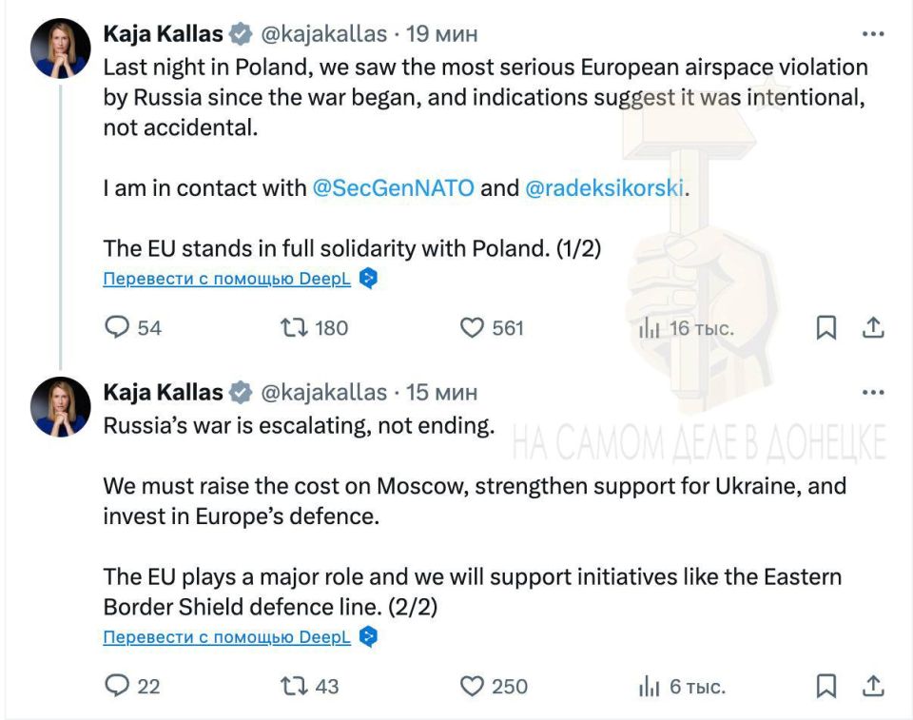Open the @SecGenNATO mention link
The width and height of the screenshot is (913, 720).
pos(393,188)
